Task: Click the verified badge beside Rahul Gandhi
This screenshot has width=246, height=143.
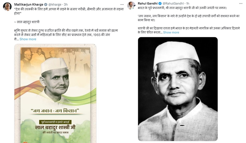Action: pos(160,3)
